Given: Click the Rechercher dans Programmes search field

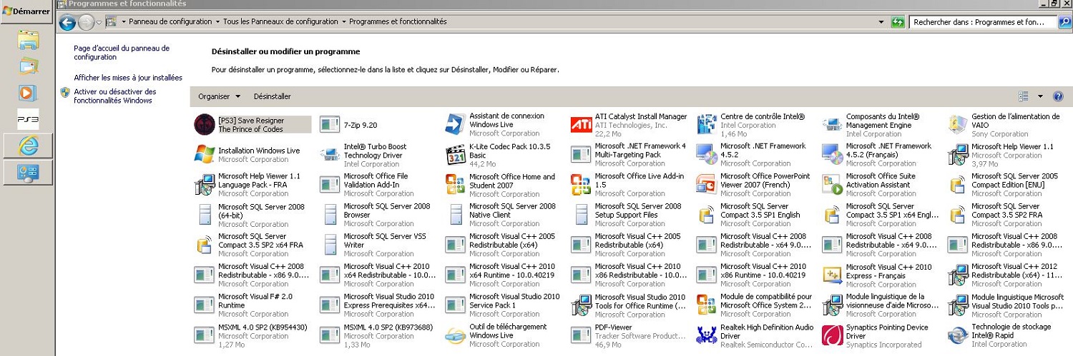Looking at the screenshot, I should point(984,22).
